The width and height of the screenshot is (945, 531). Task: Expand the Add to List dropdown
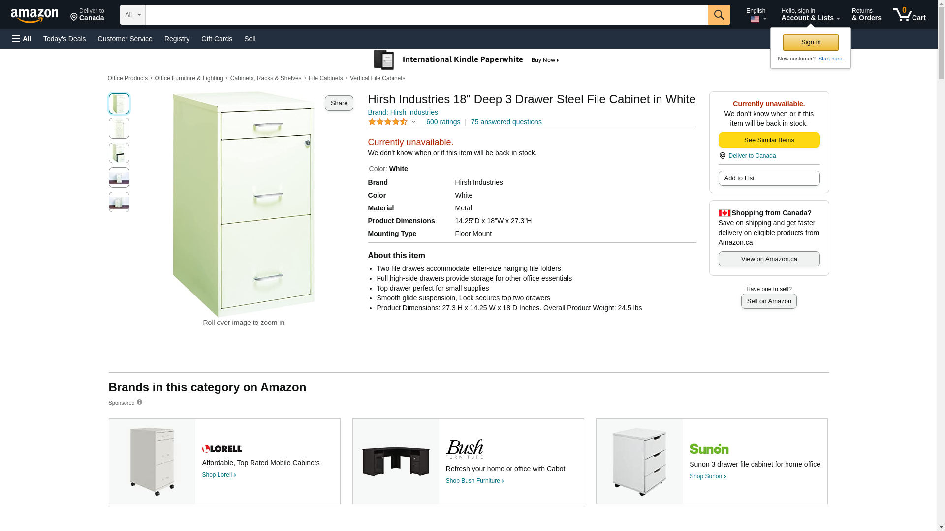click(x=769, y=178)
